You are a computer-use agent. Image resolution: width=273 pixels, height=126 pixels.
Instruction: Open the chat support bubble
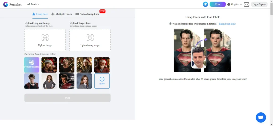tap(260, 117)
